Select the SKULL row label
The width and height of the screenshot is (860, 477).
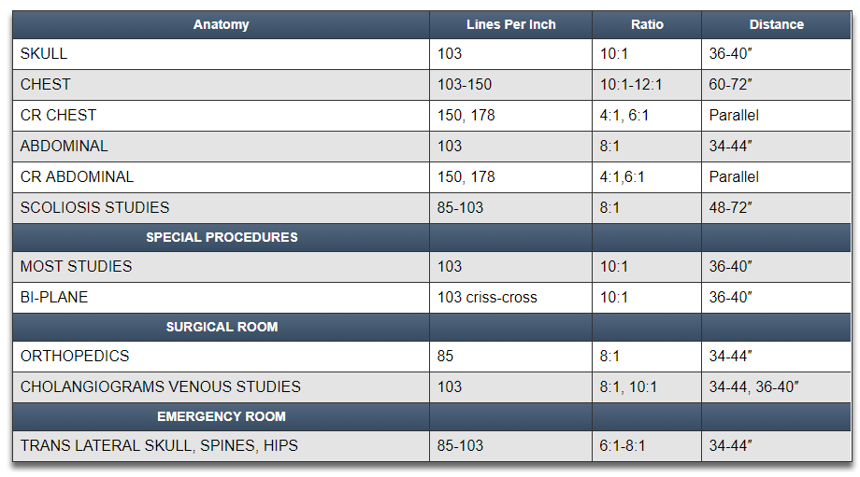[x=44, y=54]
